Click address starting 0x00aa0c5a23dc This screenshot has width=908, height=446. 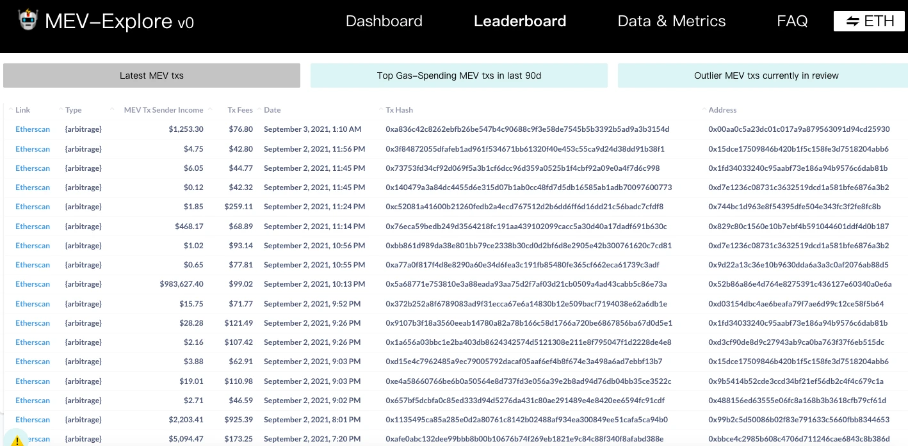coord(799,129)
